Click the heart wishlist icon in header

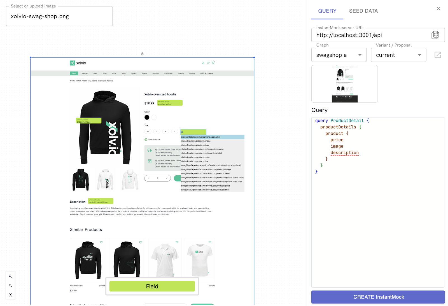tap(208, 63)
